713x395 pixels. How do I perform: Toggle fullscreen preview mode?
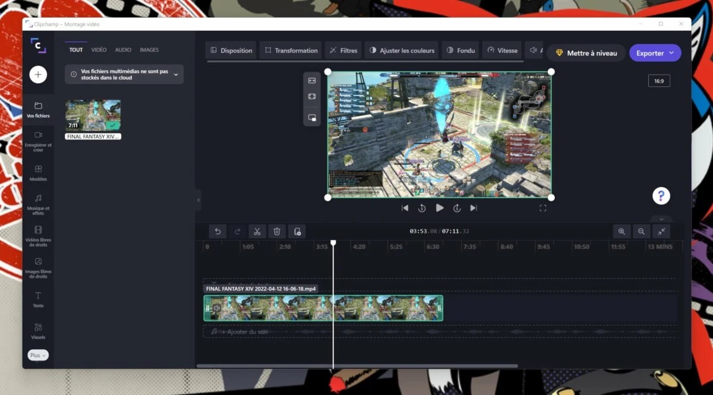[x=542, y=208]
